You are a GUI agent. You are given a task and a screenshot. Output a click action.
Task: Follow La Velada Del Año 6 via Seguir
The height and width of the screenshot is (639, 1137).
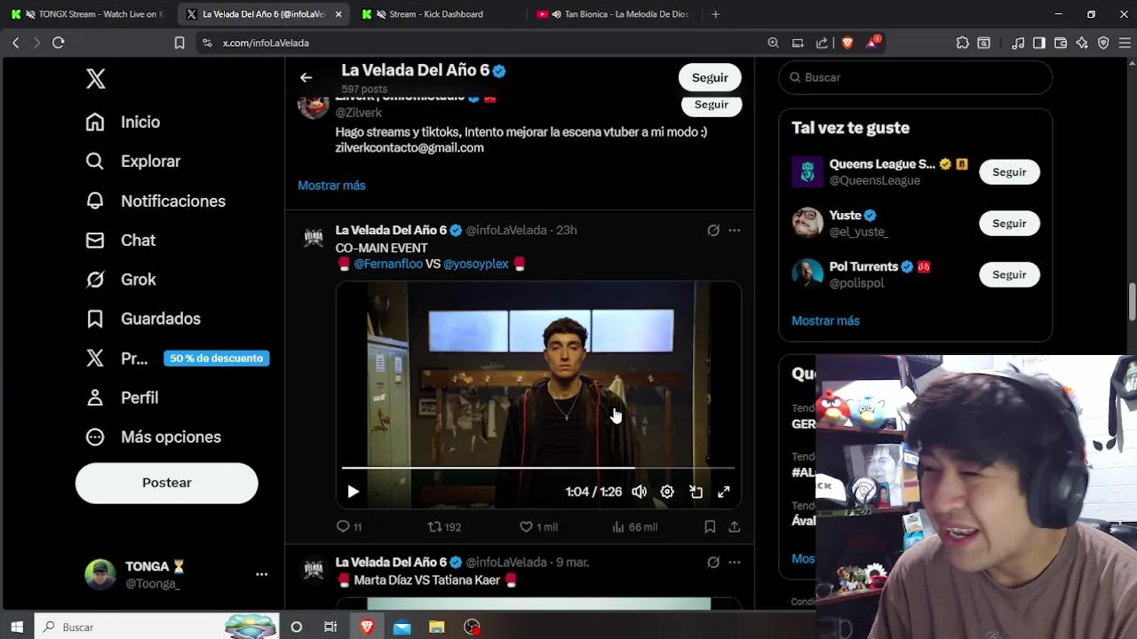pos(710,78)
